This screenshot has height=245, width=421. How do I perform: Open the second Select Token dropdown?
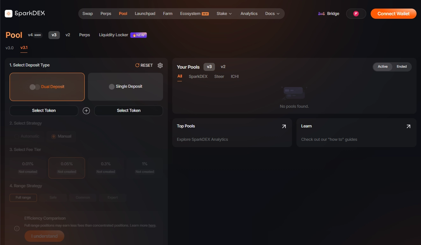click(x=129, y=111)
